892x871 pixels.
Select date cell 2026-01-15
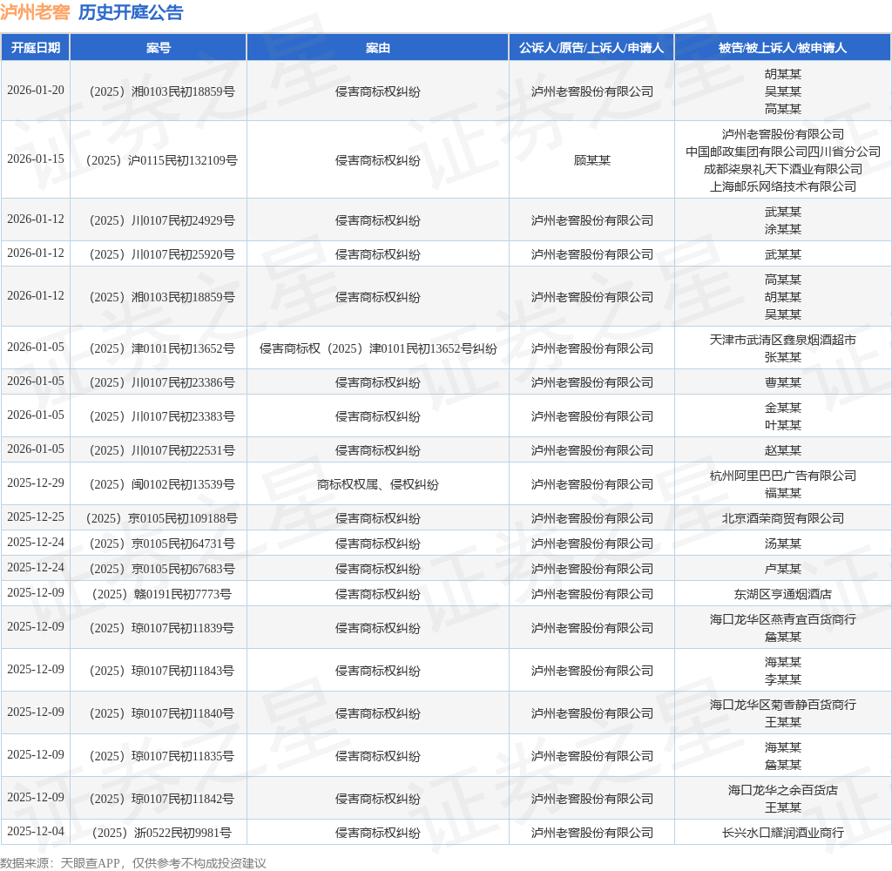(x=35, y=159)
